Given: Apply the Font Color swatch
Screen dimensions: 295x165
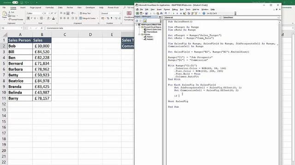Looking at the screenshot, I should tap(53, 18).
